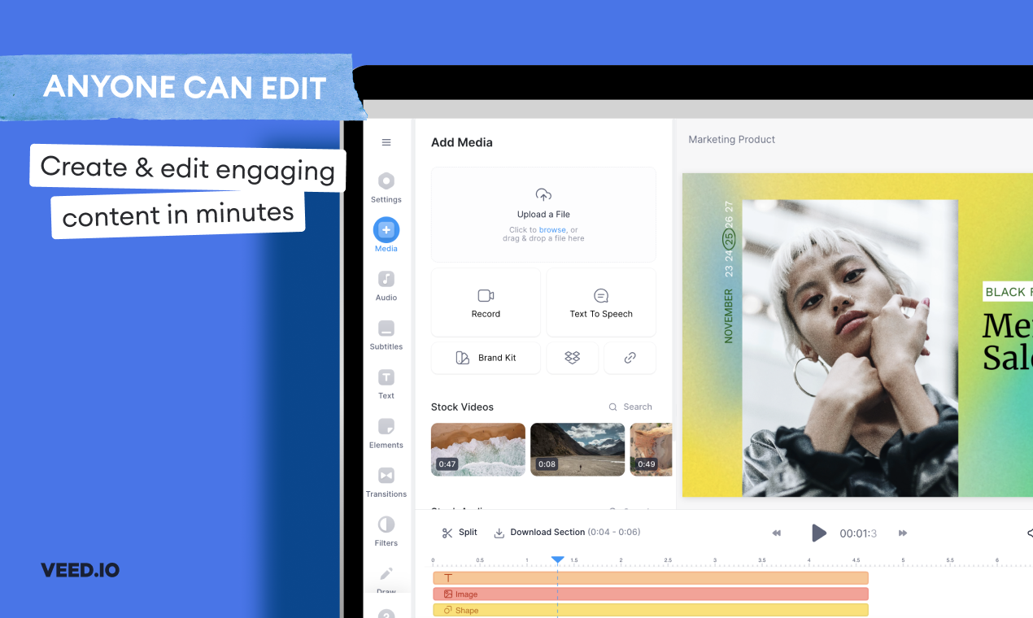Click Download Section button
This screenshot has height=618, width=1033.
pyautogui.click(x=567, y=533)
